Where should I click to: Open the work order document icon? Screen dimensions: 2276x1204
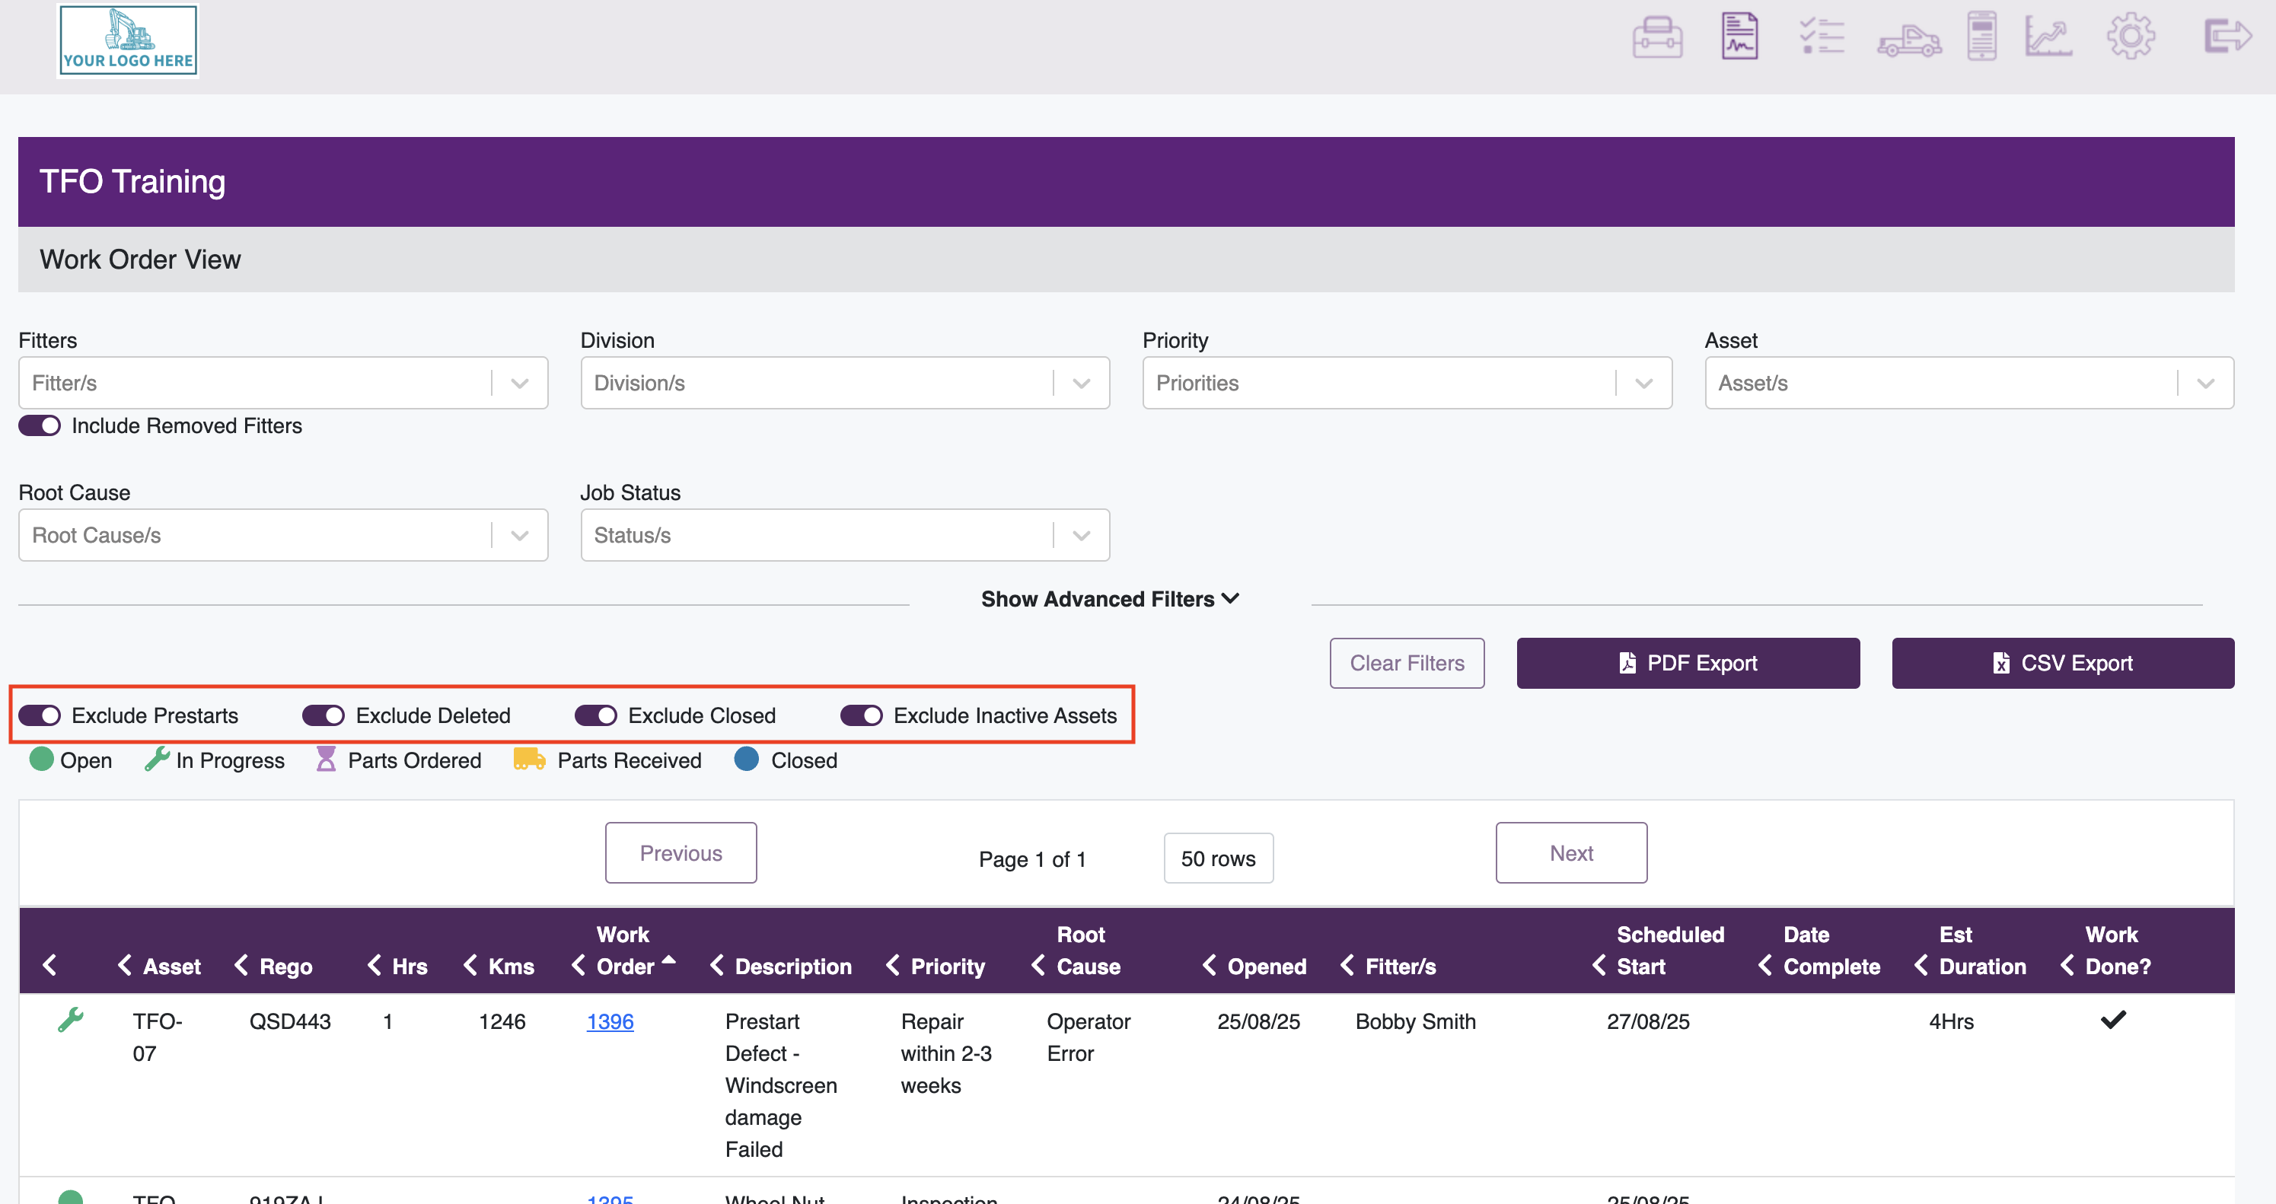click(1739, 37)
